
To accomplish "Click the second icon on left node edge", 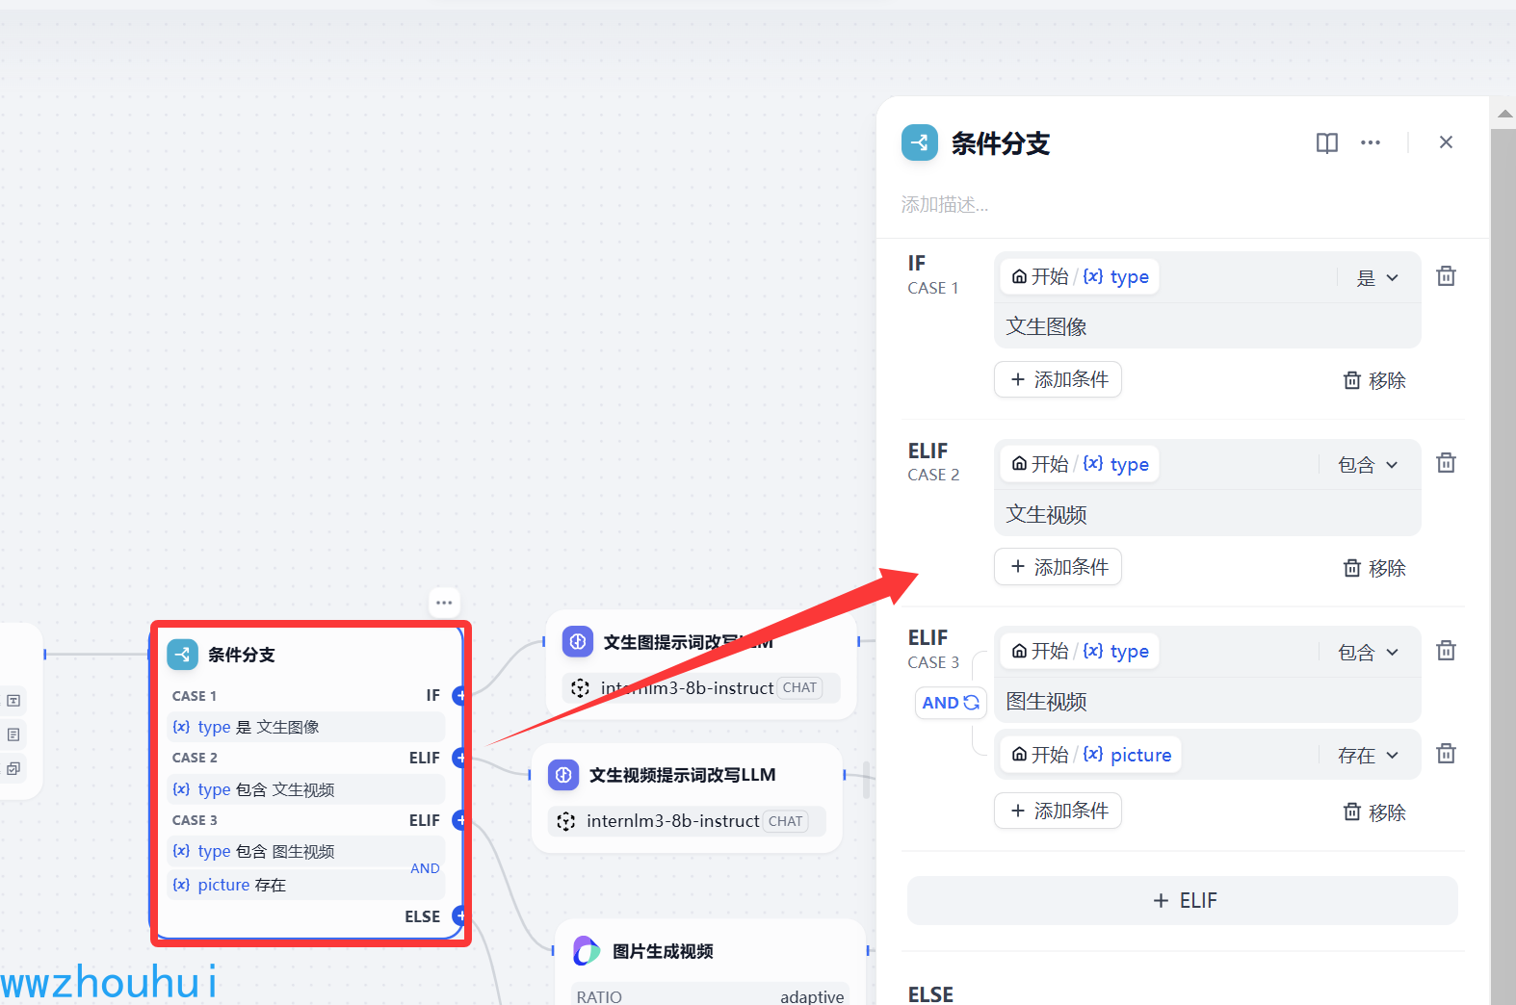I will pos(13,734).
